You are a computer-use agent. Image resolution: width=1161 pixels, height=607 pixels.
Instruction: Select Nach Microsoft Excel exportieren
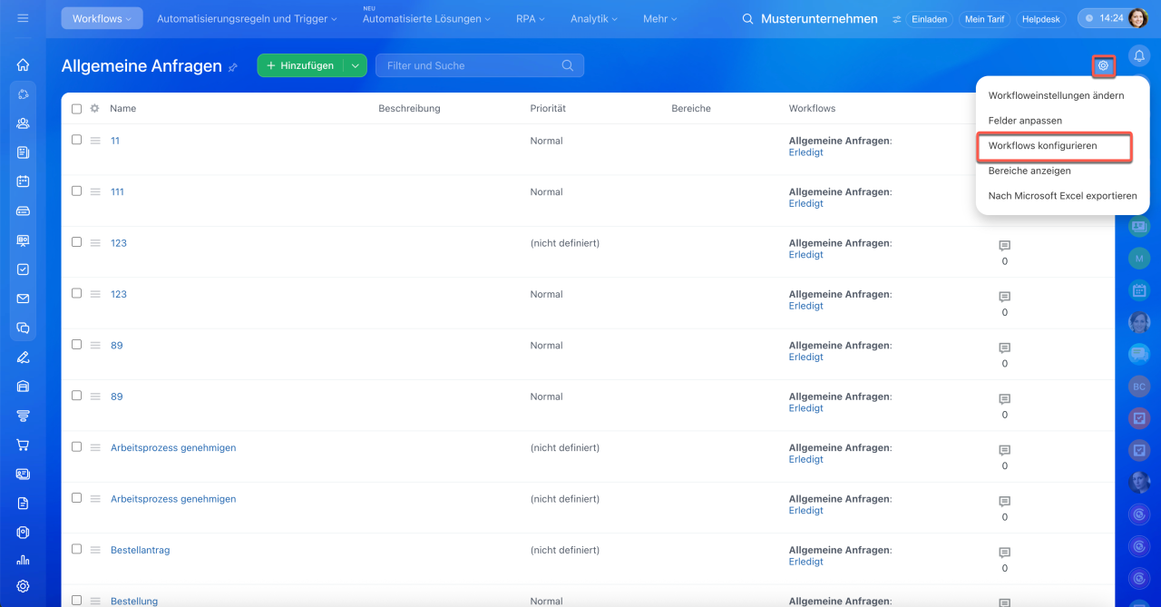1062,196
